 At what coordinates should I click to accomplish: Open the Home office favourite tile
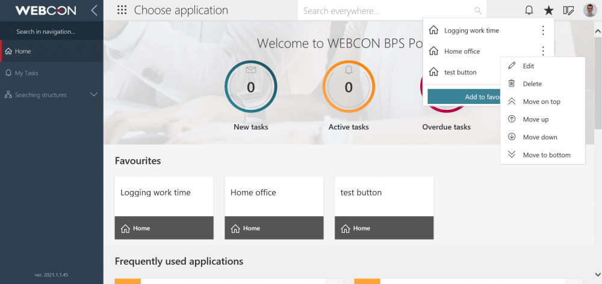[x=274, y=208]
